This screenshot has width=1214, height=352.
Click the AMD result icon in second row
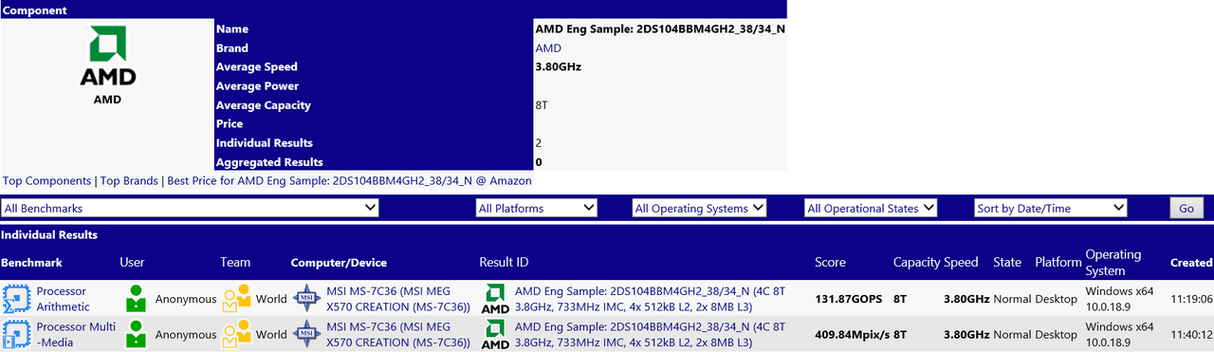tap(495, 334)
